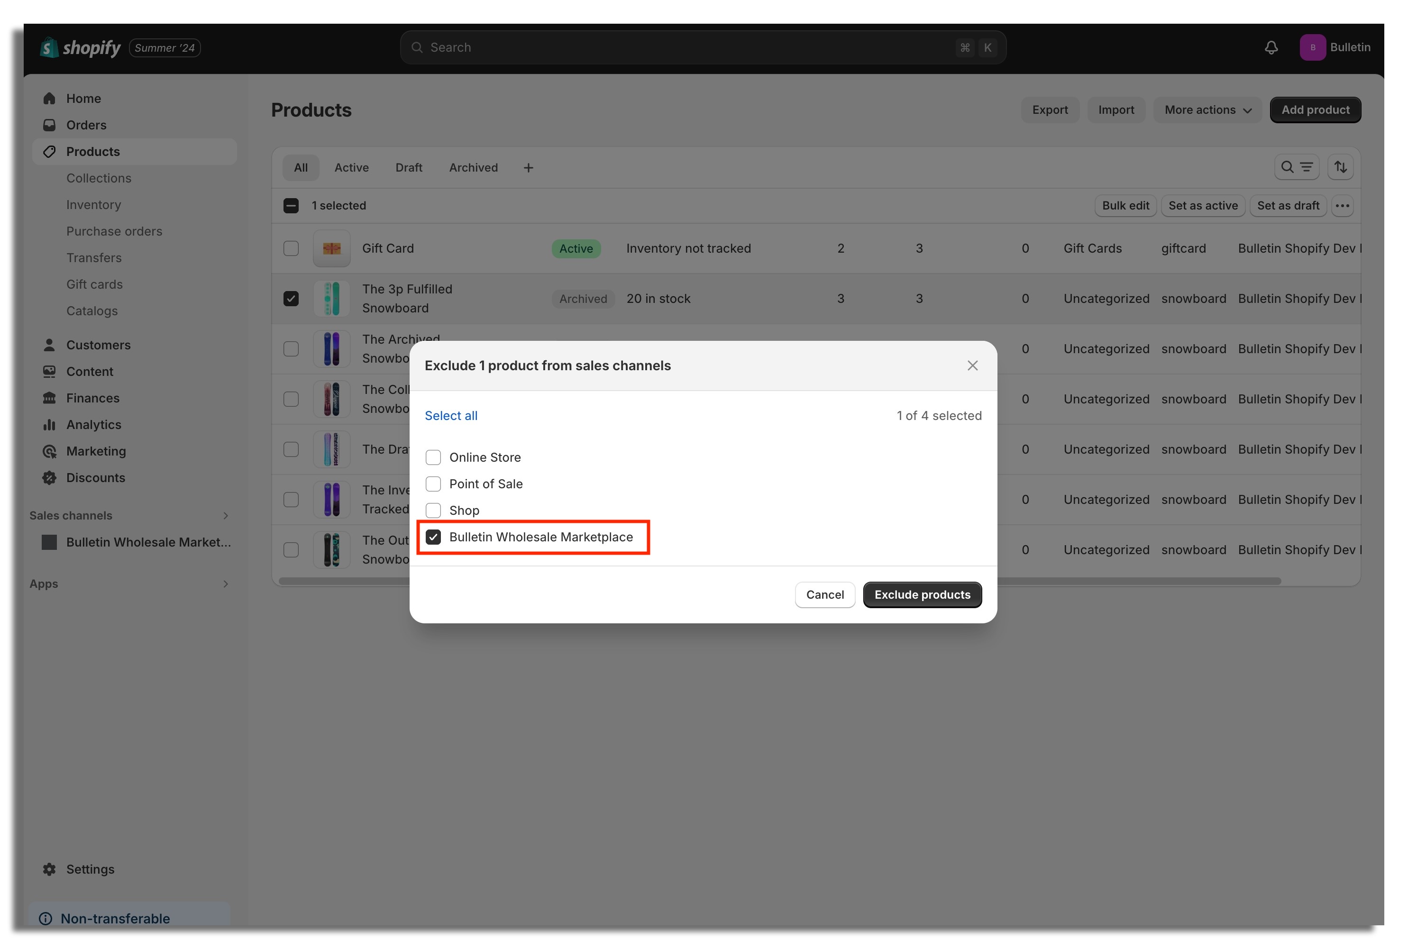Image resolution: width=1408 pixels, height=949 pixels.
Task: Click the Customers person icon
Action: 50,345
